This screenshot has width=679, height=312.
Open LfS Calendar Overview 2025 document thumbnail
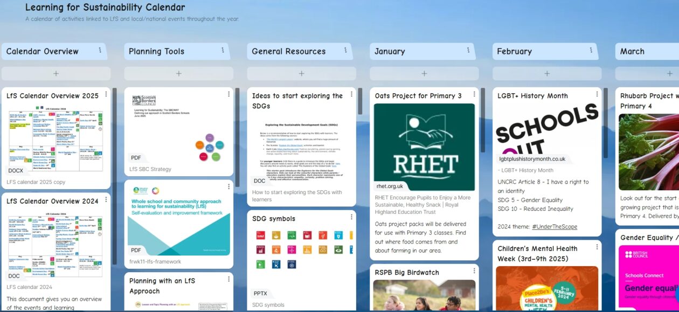[56, 140]
